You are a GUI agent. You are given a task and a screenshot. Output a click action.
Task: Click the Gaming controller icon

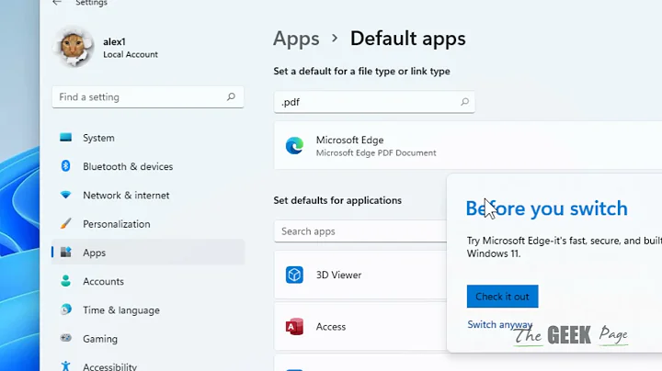pos(65,338)
